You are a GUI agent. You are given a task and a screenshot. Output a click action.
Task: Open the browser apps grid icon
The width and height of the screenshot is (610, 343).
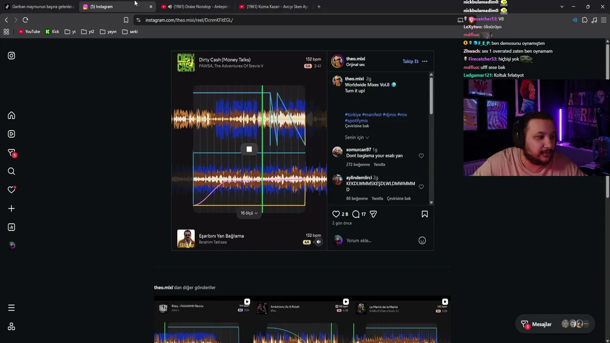(x=6, y=32)
